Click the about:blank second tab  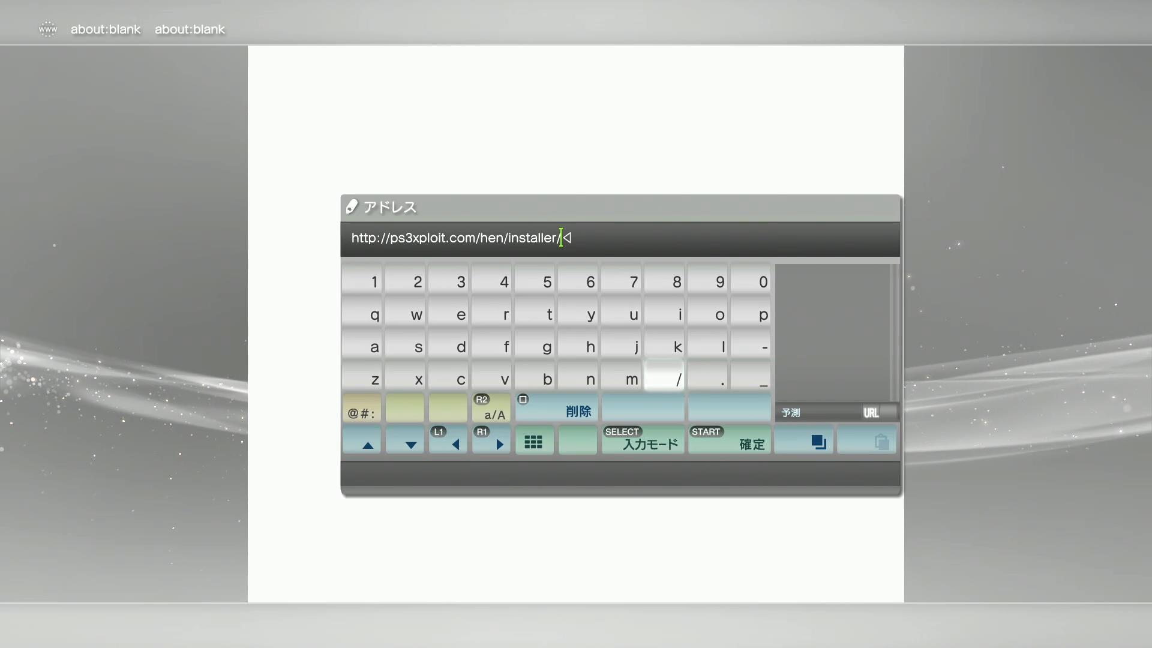[190, 28]
